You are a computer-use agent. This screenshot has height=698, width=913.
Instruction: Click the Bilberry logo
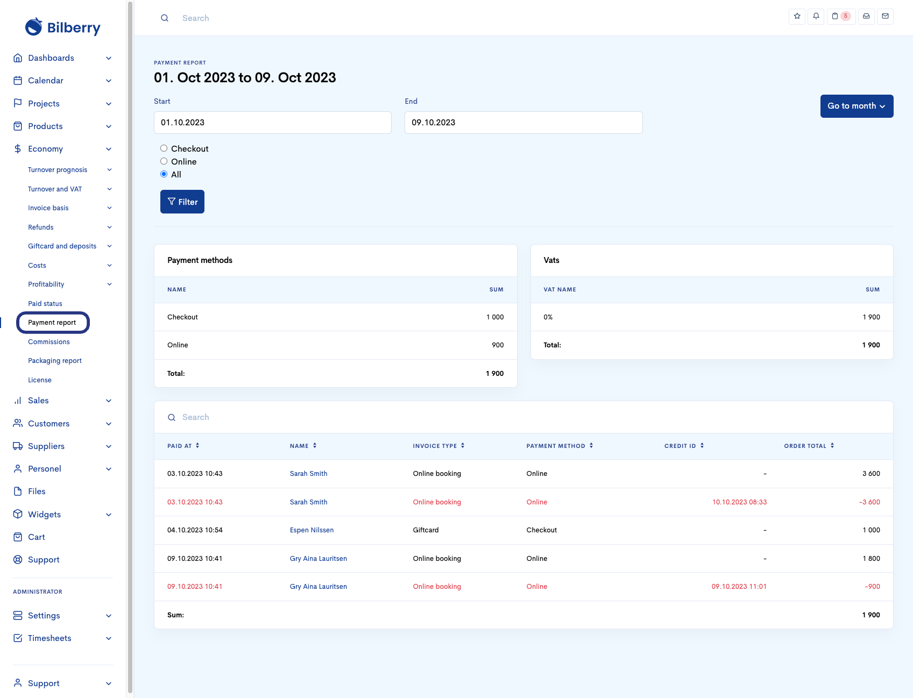pyautogui.click(x=63, y=27)
